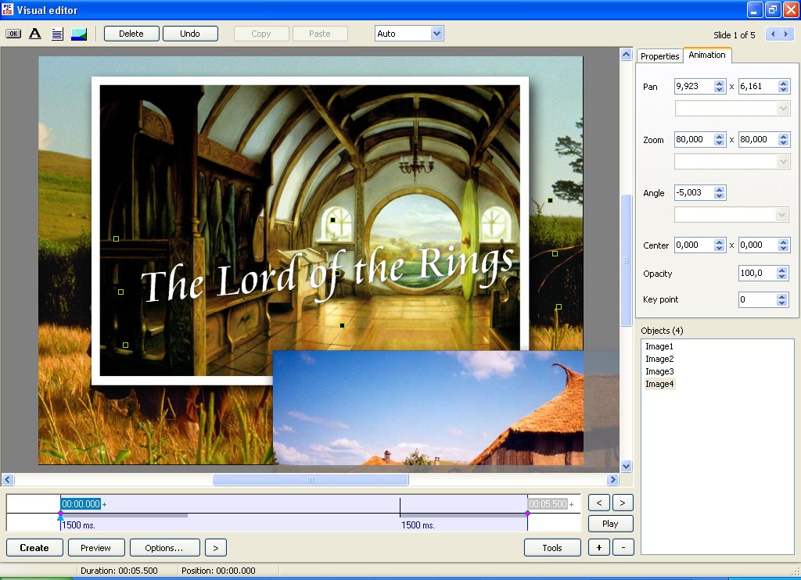Screen dimensions: 801x580
Task: Expand the dropdown below Zoom fields
Action: click(783, 161)
